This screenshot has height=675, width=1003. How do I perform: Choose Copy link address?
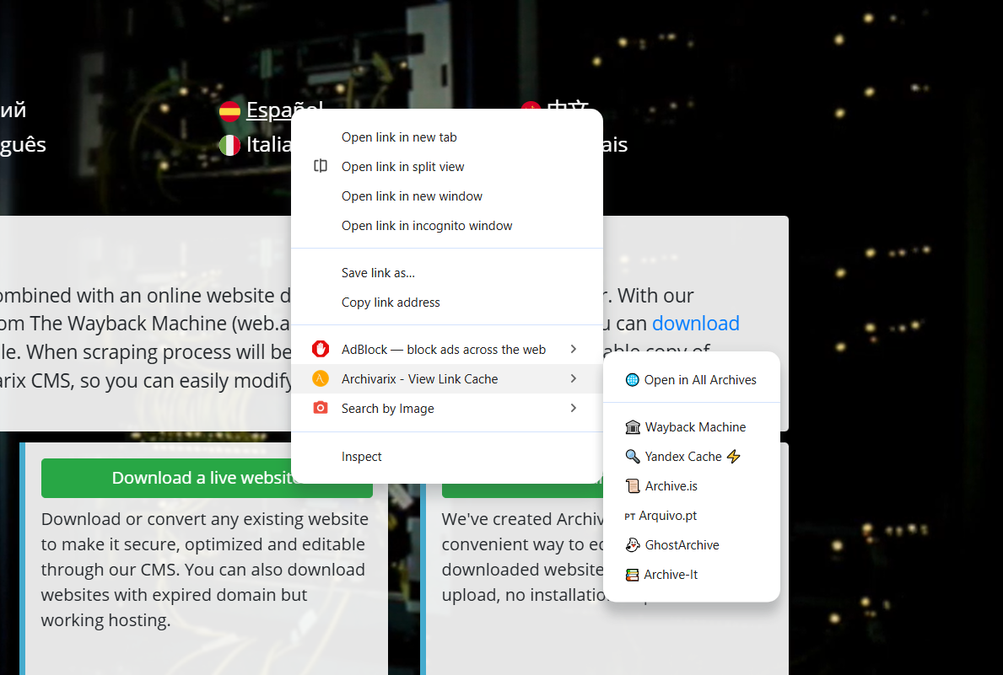(x=391, y=303)
